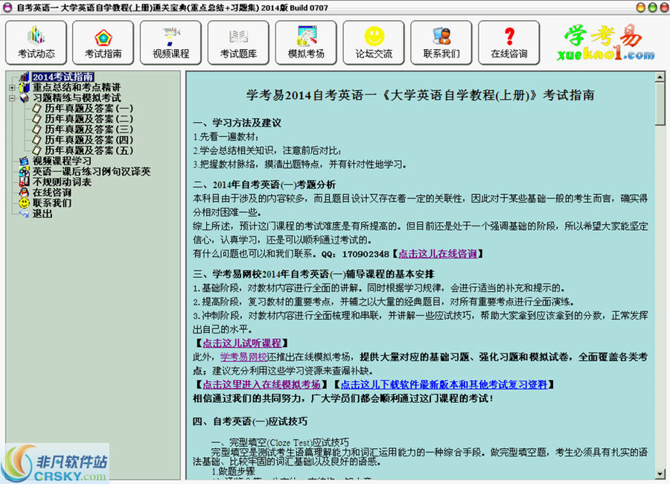Expand the 重点总结和考点精讲 tree node
This screenshot has width=670, height=484.
12,88
